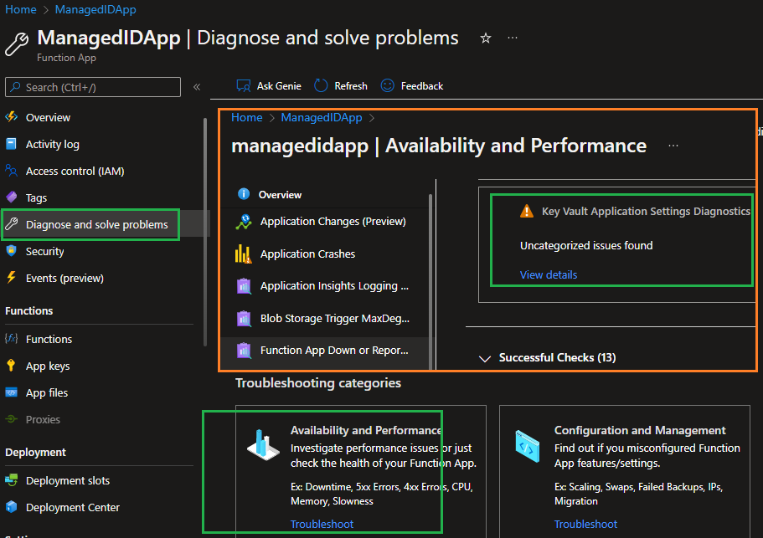
Task: Collapse the sidebar with the double chevron
Action: pyautogui.click(x=196, y=87)
